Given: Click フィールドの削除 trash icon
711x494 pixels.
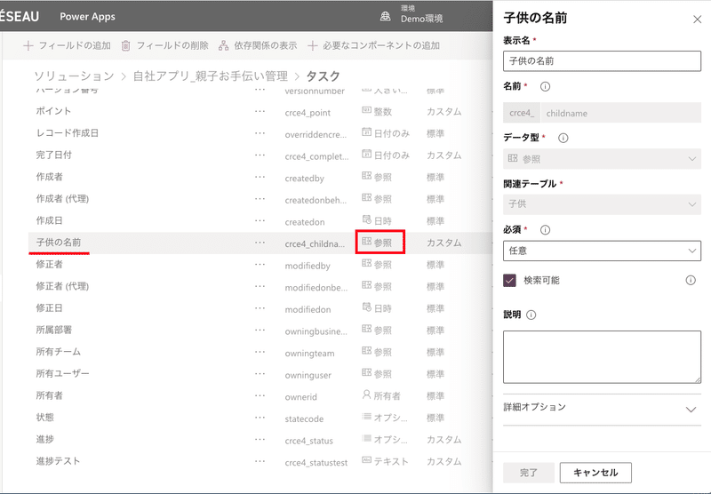Looking at the screenshot, I should click(125, 46).
